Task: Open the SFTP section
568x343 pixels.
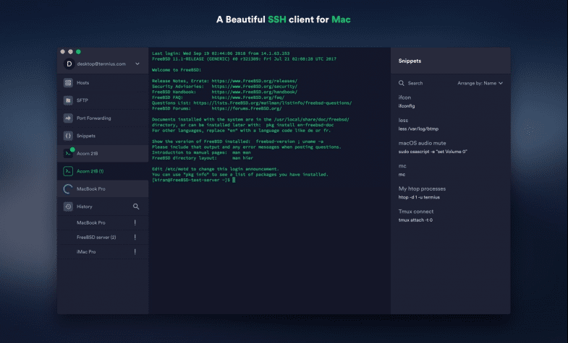Action: 103,100
